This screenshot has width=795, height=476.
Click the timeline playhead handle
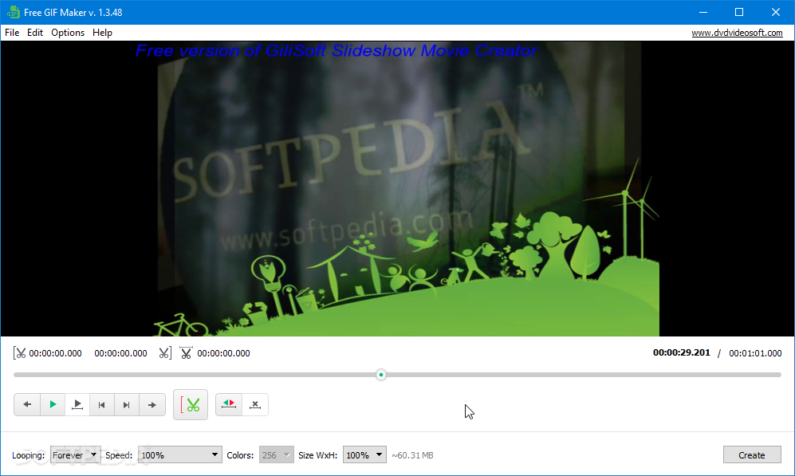pyautogui.click(x=381, y=375)
